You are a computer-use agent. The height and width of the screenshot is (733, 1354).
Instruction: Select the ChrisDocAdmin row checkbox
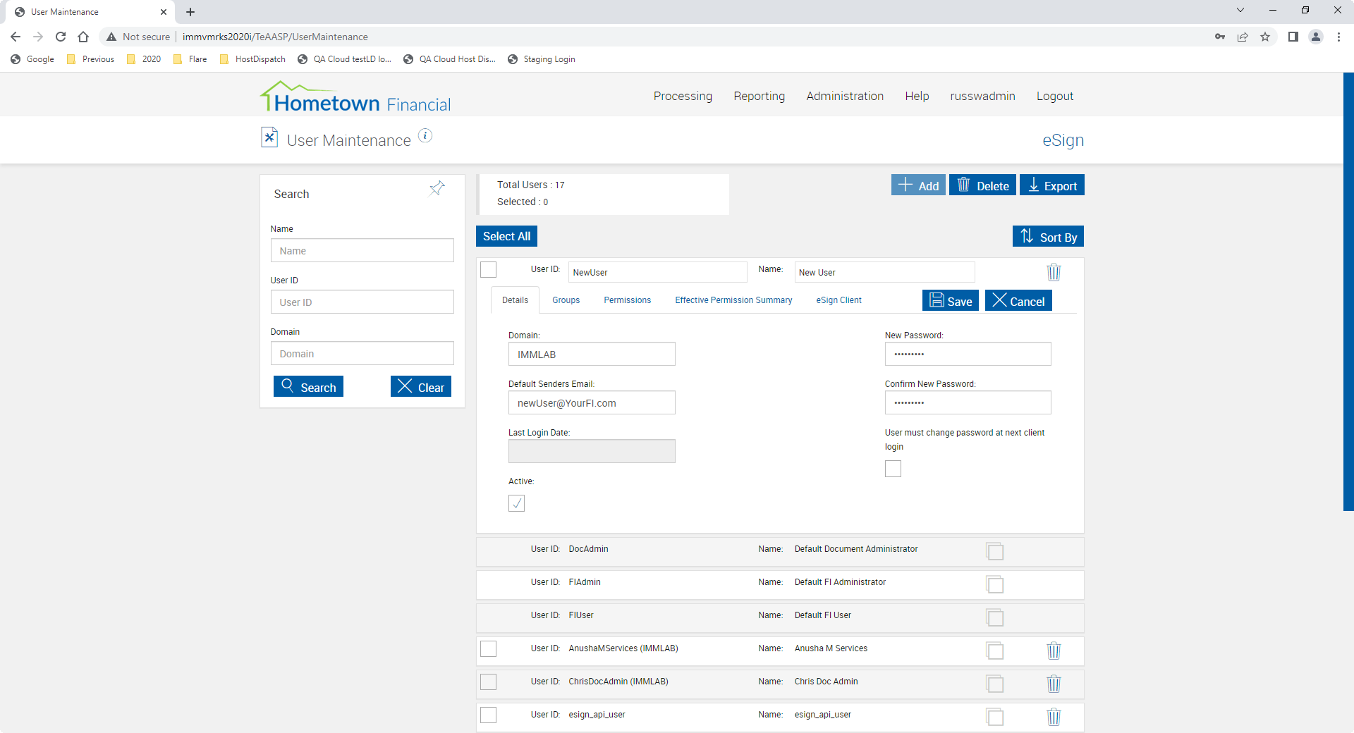pyautogui.click(x=488, y=682)
